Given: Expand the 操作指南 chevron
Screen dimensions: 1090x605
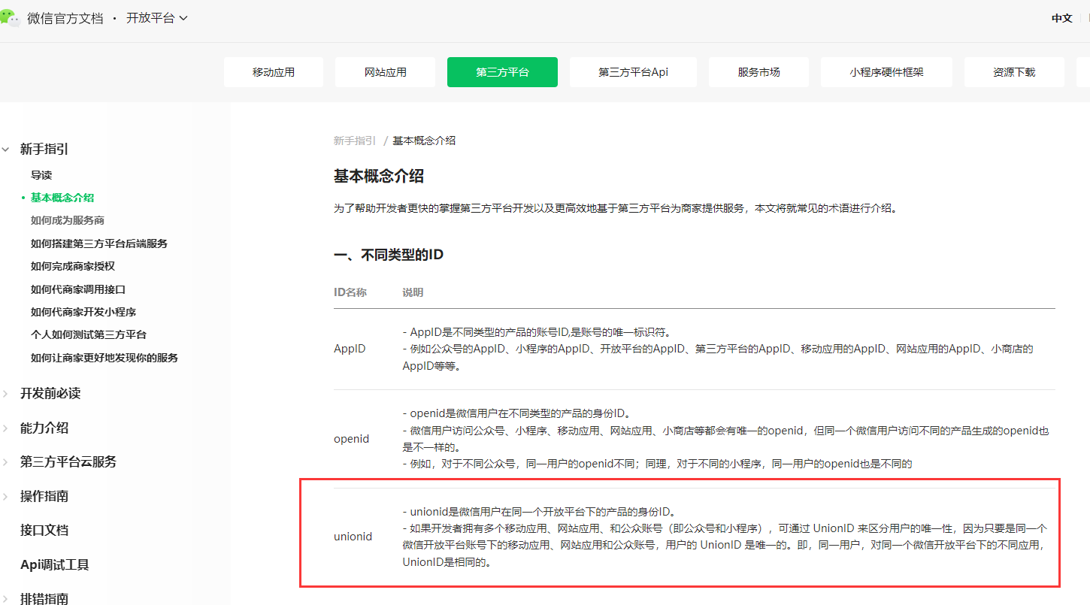Looking at the screenshot, I should (x=5, y=497).
